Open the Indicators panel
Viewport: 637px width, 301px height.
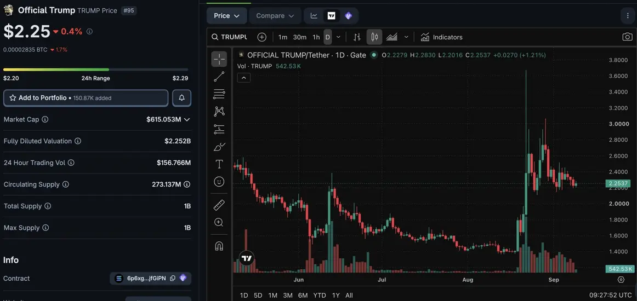(x=442, y=37)
